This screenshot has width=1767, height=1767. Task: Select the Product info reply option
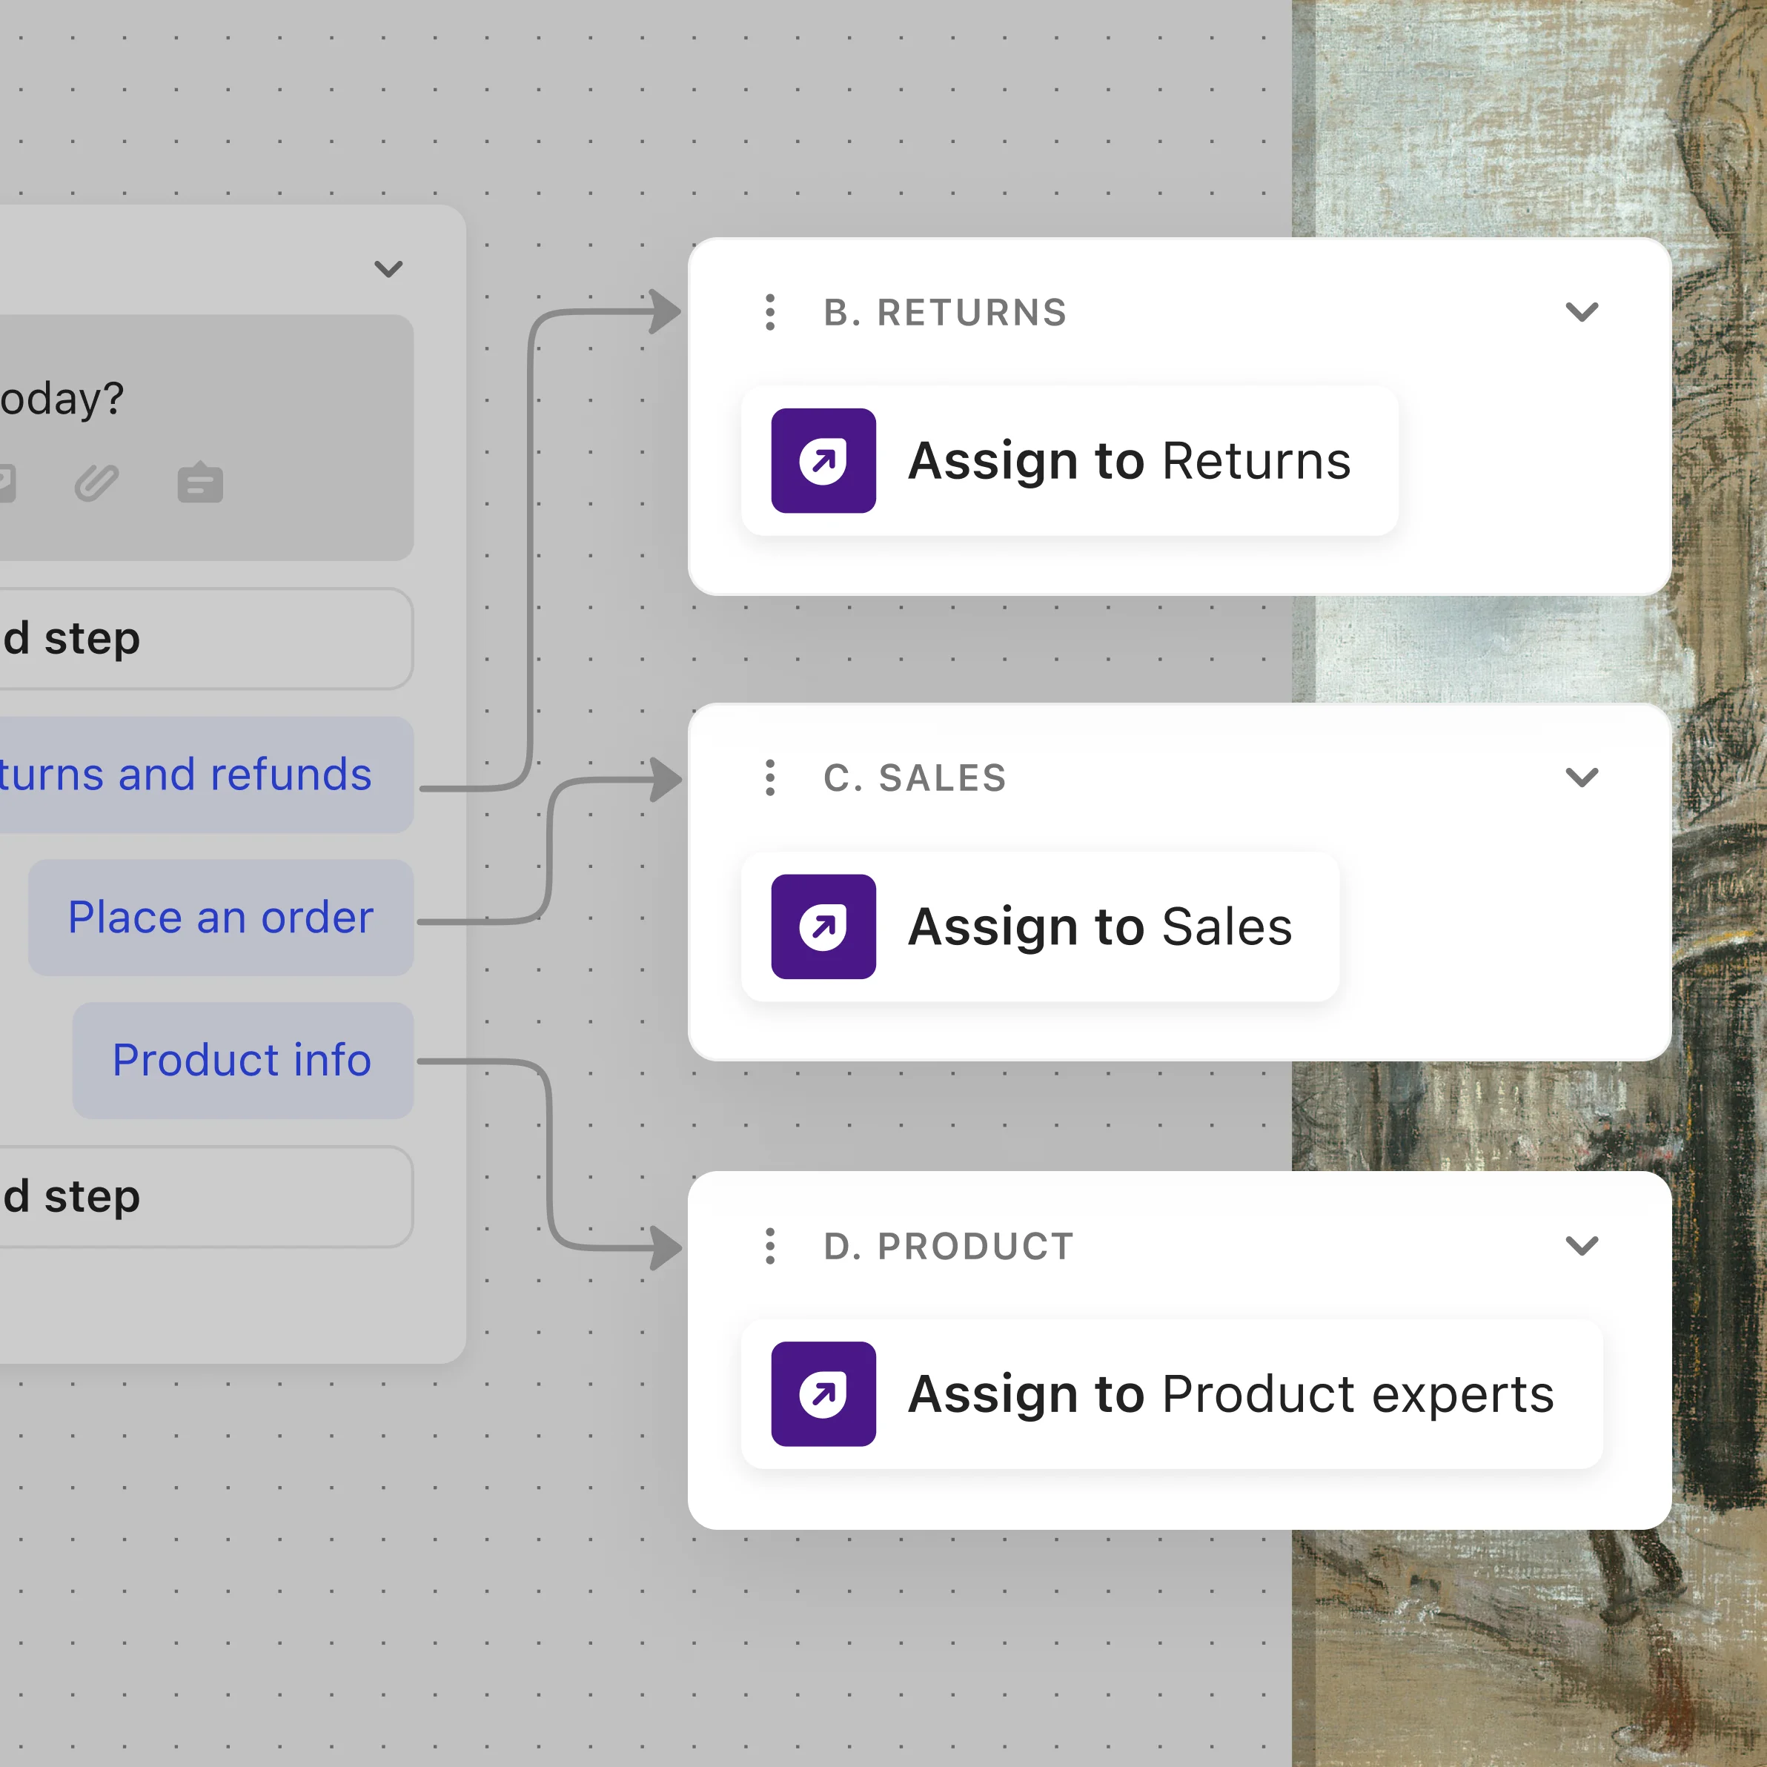[x=242, y=1060]
